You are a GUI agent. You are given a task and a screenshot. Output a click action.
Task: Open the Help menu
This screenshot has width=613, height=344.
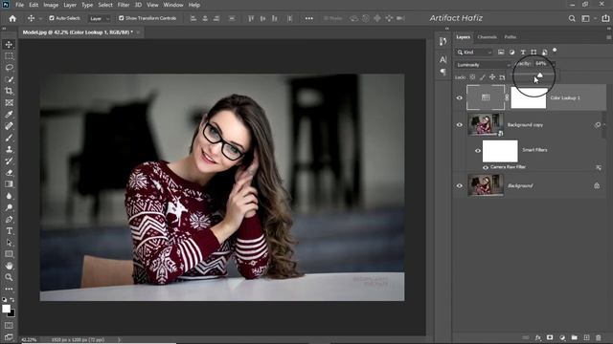[194, 5]
